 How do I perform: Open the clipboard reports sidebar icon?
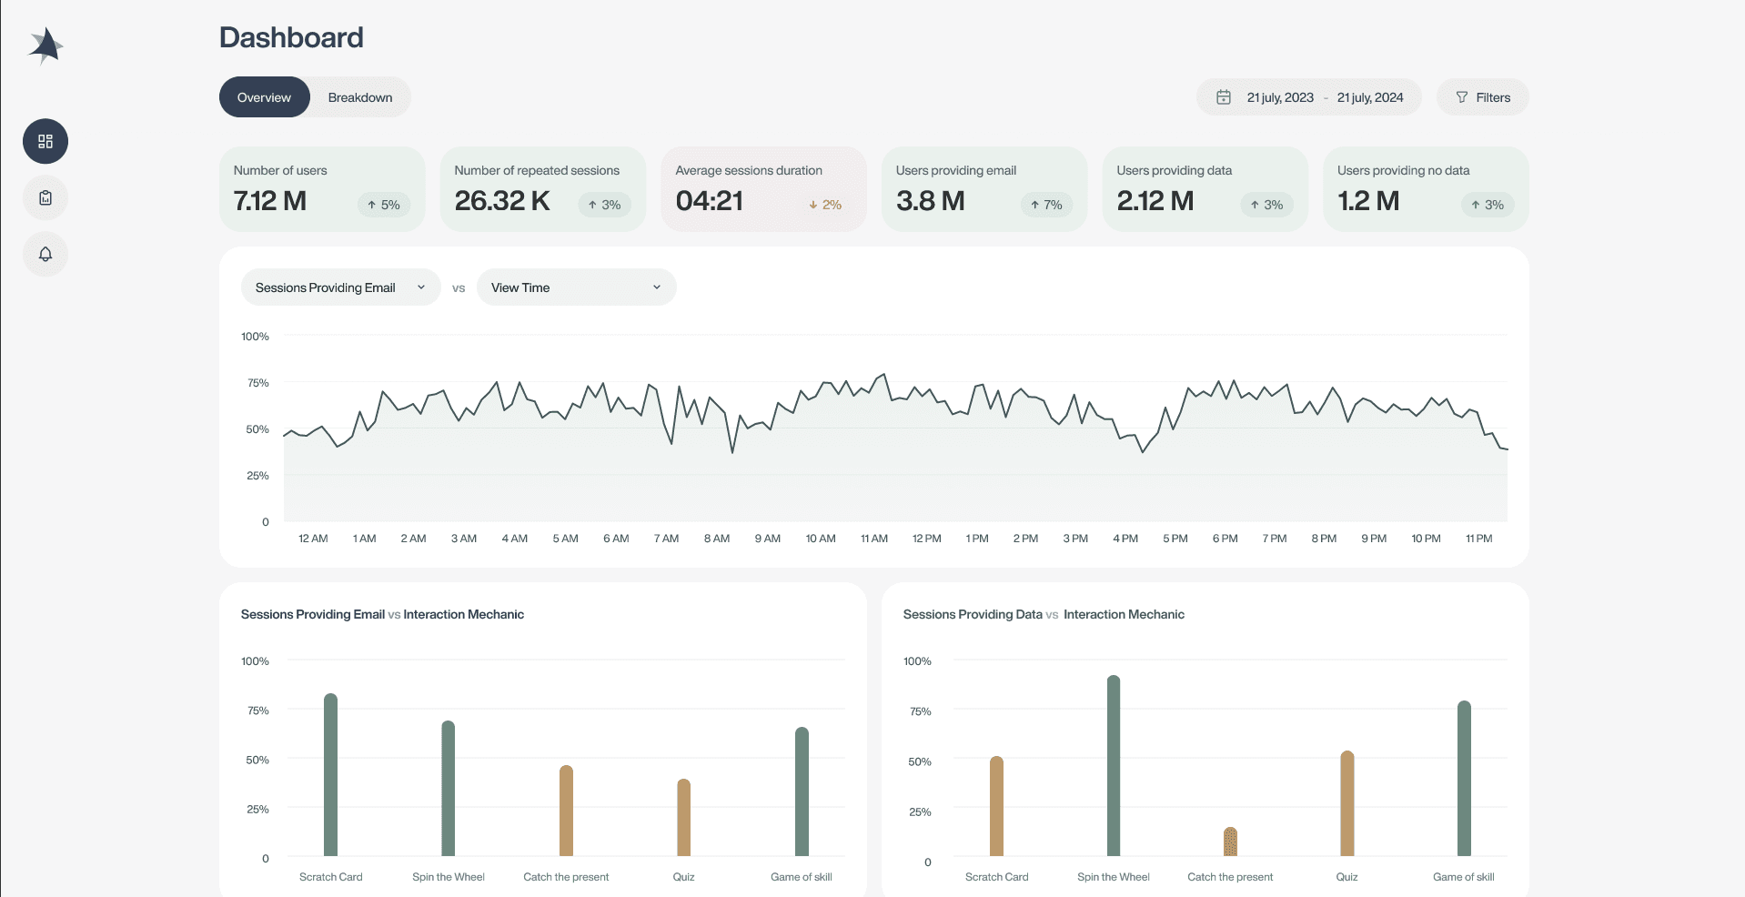click(x=45, y=197)
